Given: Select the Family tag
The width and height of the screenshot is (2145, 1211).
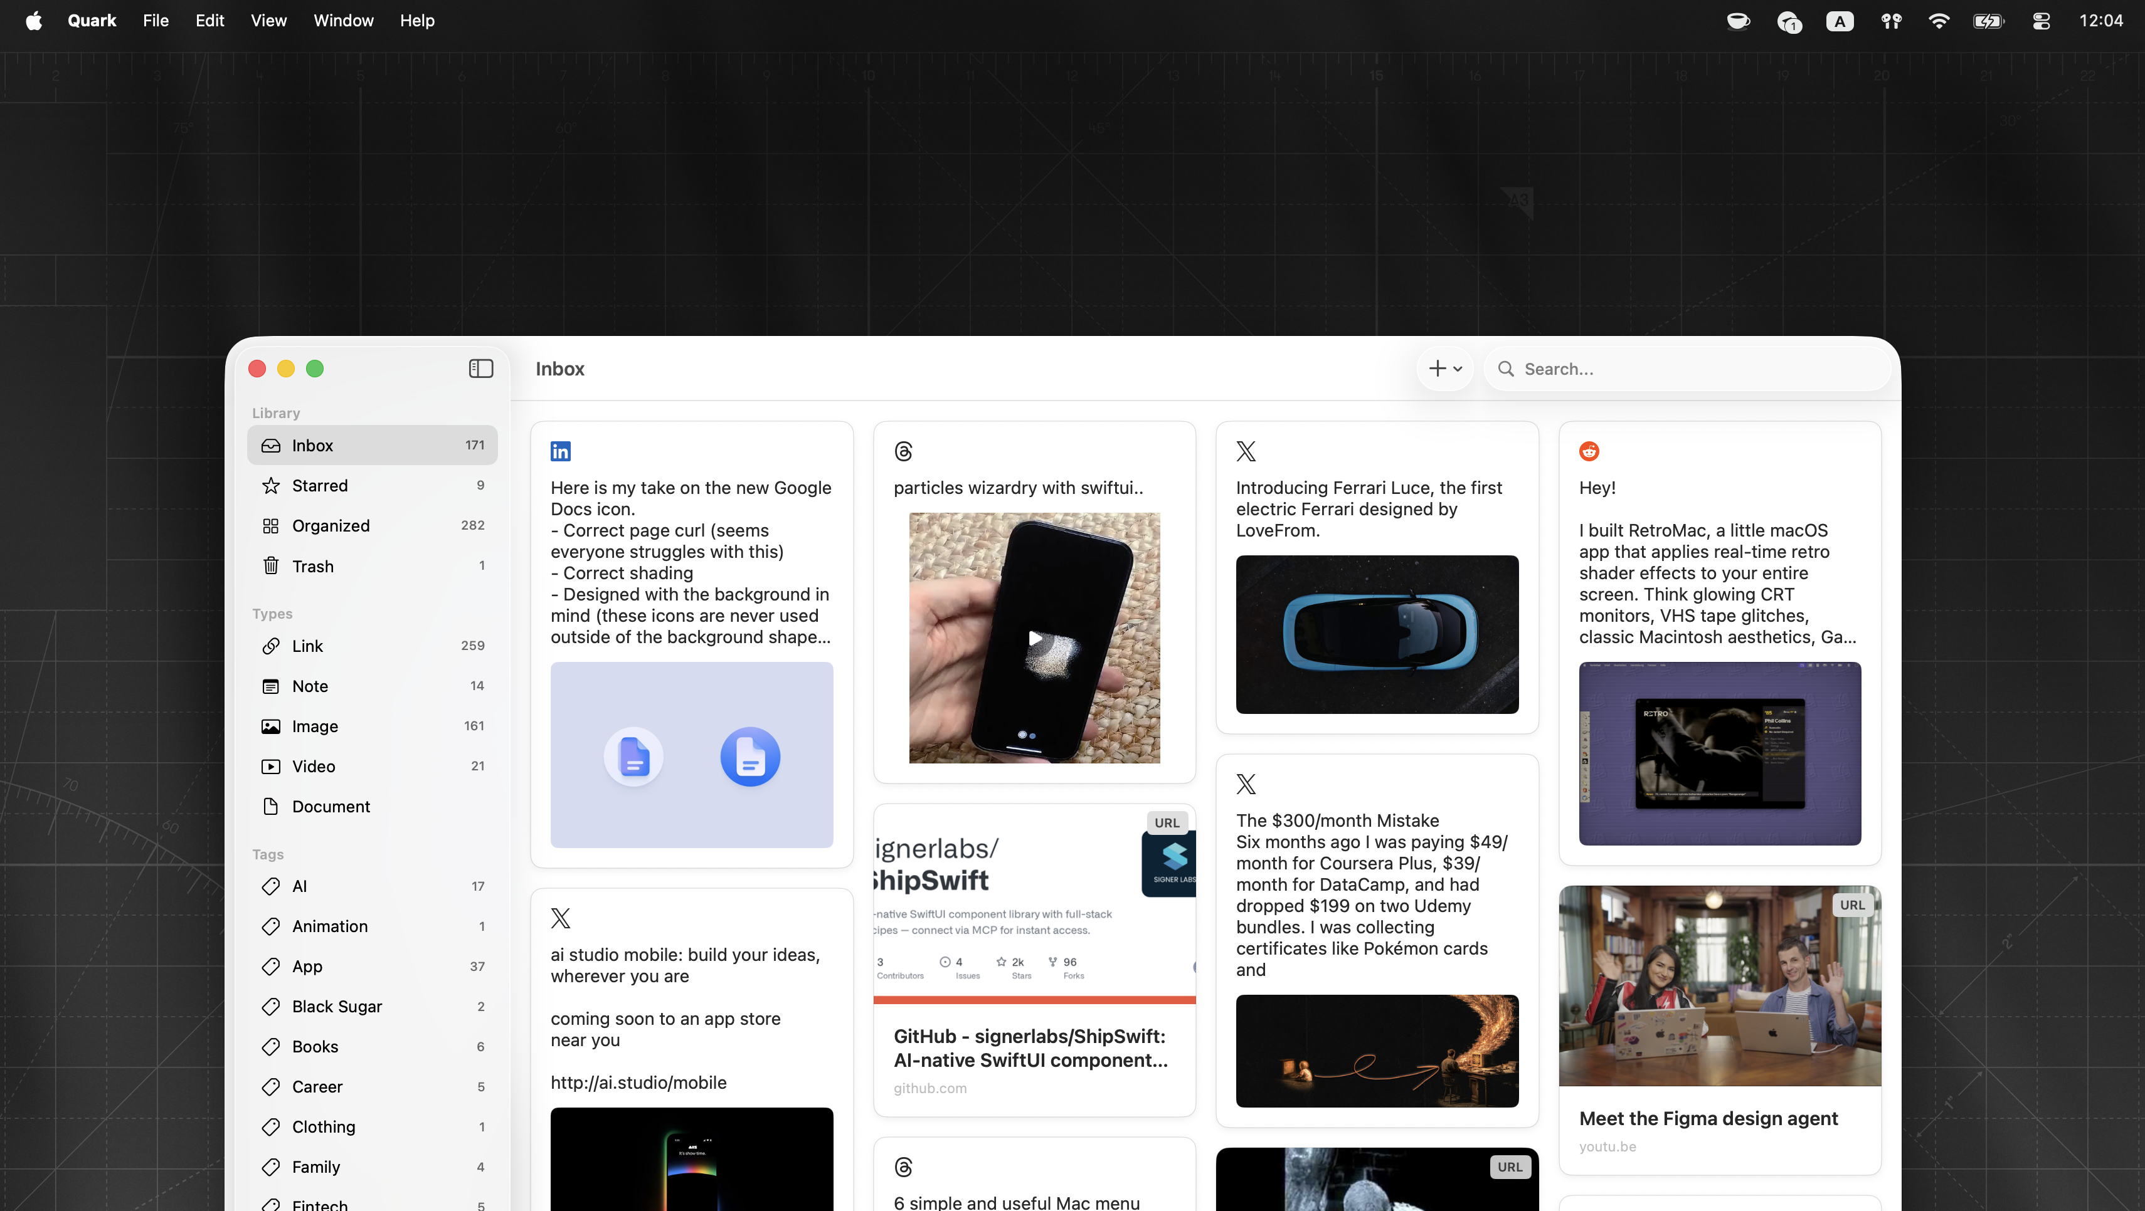Looking at the screenshot, I should 372,1167.
